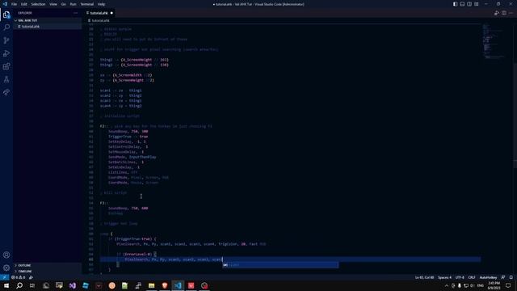The width and height of the screenshot is (517, 291).
Task: Open Explorer panel more actions ellipsis
Action: [x=75, y=13]
